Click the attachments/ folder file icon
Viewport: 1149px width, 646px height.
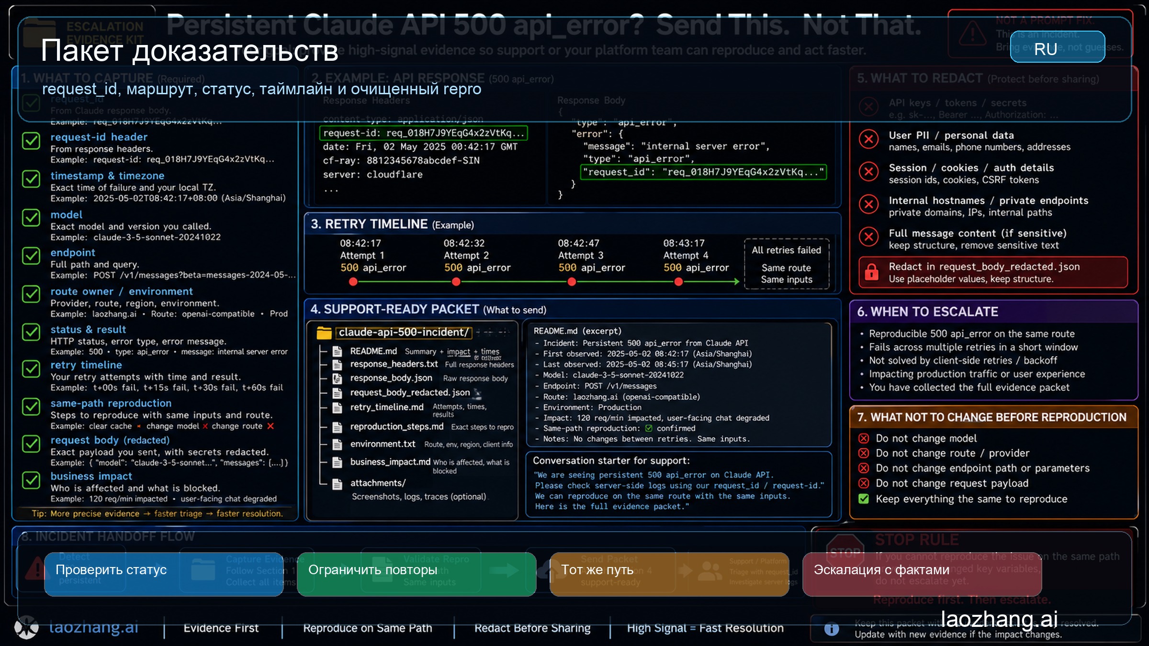pos(338,484)
